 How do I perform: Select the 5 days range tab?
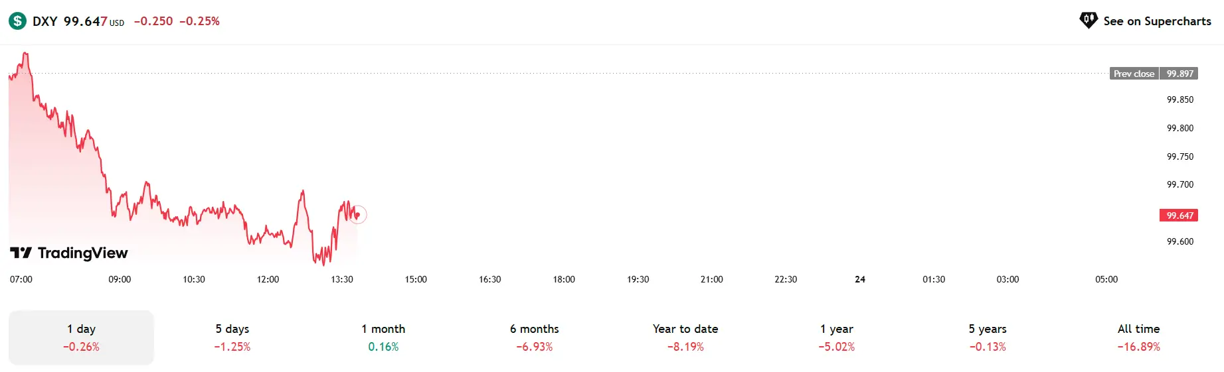[232, 338]
